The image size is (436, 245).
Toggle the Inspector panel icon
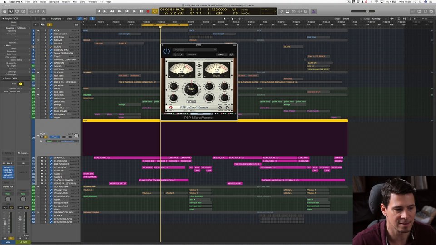(11, 11)
